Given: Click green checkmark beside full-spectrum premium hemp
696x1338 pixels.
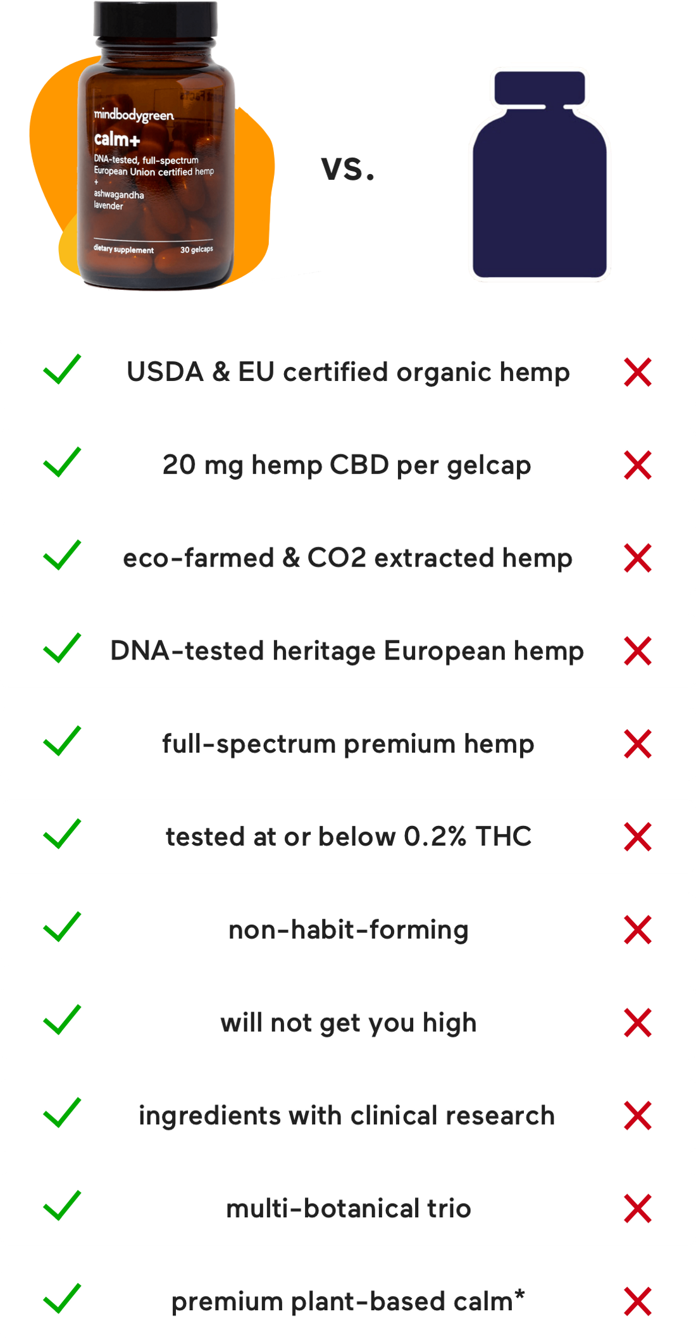Looking at the screenshot, I should (x=62, y=741).
